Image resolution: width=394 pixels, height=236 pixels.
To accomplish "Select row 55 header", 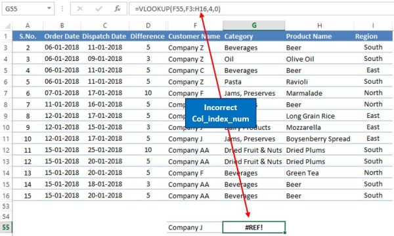I will (6, 227).
